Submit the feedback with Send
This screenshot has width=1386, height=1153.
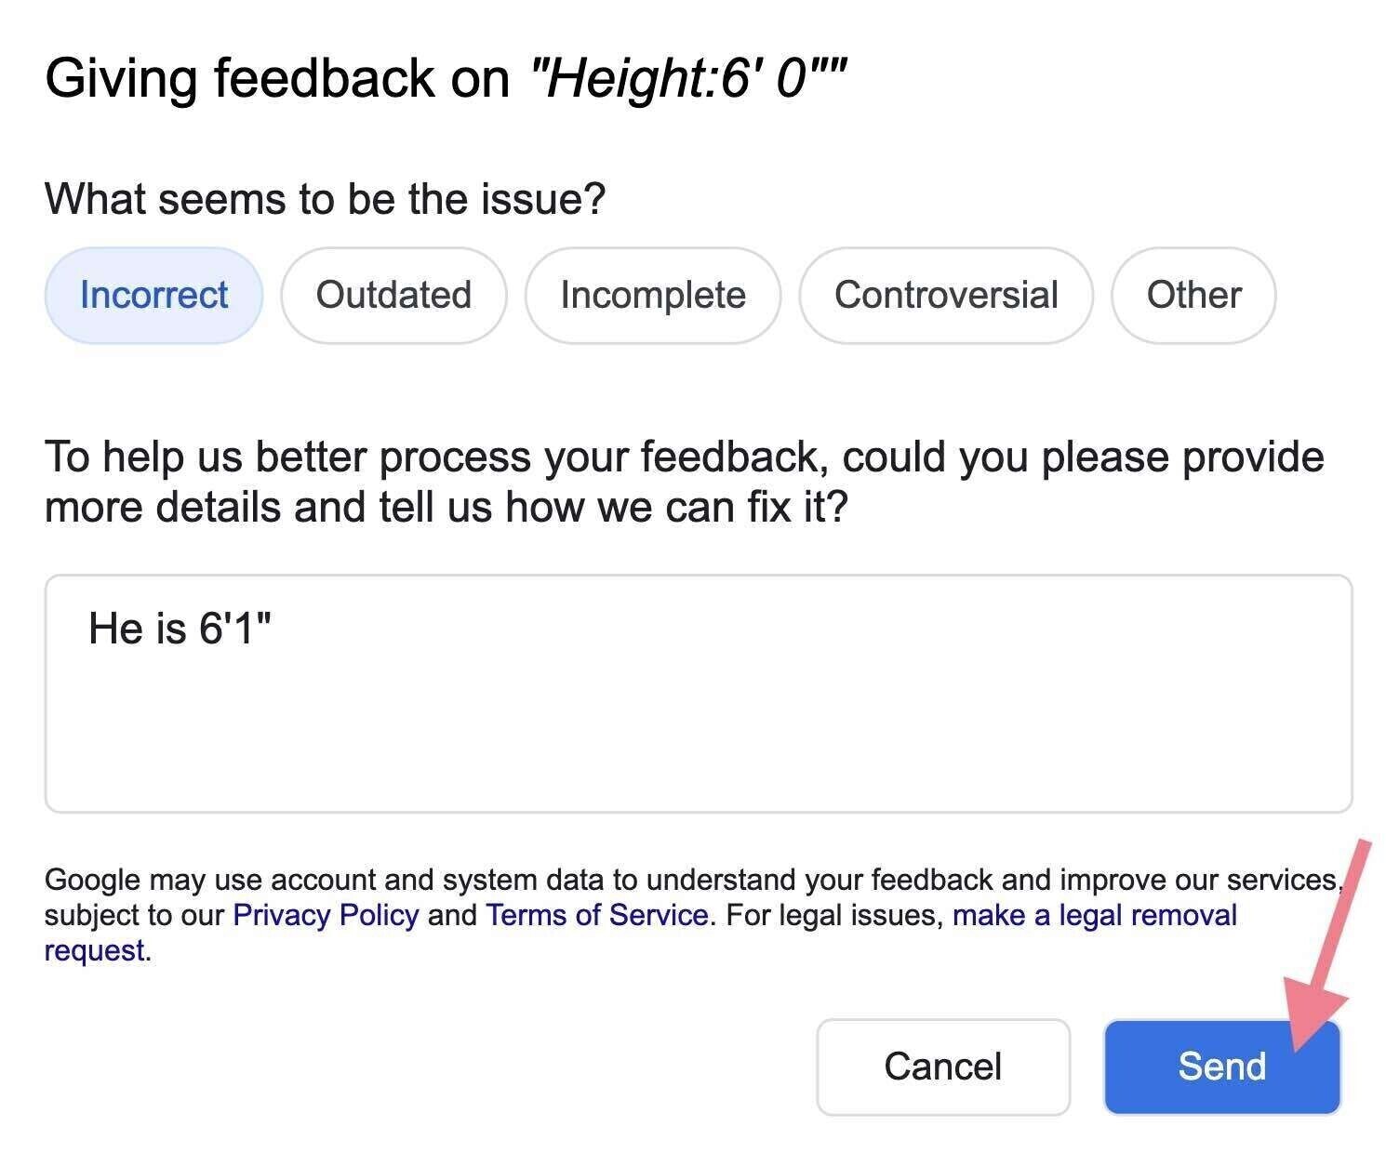(1221, 1067)
